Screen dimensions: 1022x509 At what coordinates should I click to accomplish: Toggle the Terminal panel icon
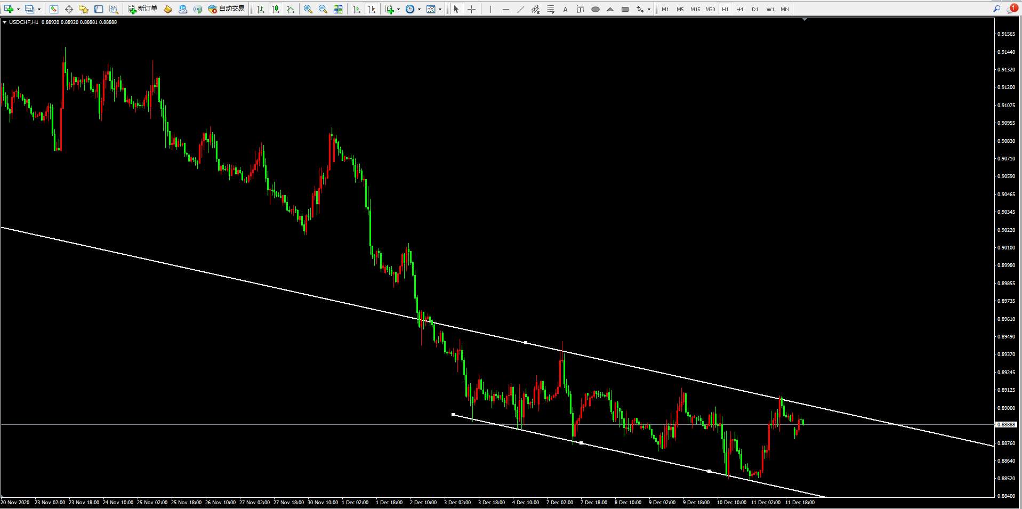[99, 9]
